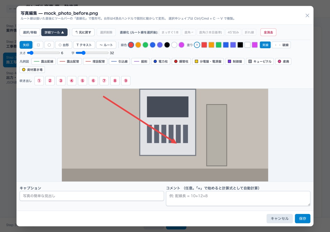Add 制御盤 legend marker
The width and height of the screenshot is (330, 232).
tap(235, 62)
